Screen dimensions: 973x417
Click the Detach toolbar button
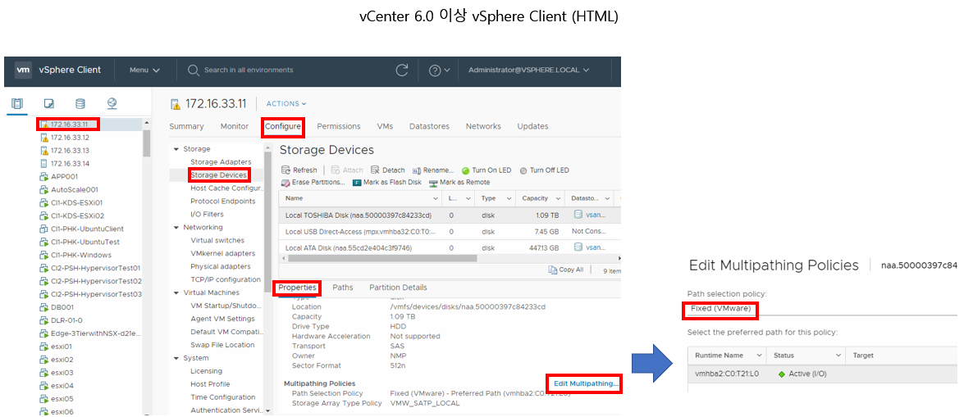pos(388,170)
